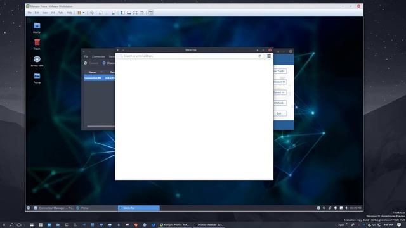
Task: Click the Traffic button in Prime window
Action: click(x=280, y=71)
